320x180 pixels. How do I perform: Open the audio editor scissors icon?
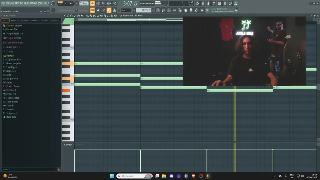(x=203, y=3)
